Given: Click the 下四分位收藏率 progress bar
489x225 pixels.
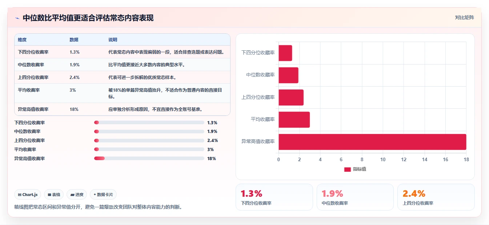Looking at the screenshot, I should click(149, 122).
